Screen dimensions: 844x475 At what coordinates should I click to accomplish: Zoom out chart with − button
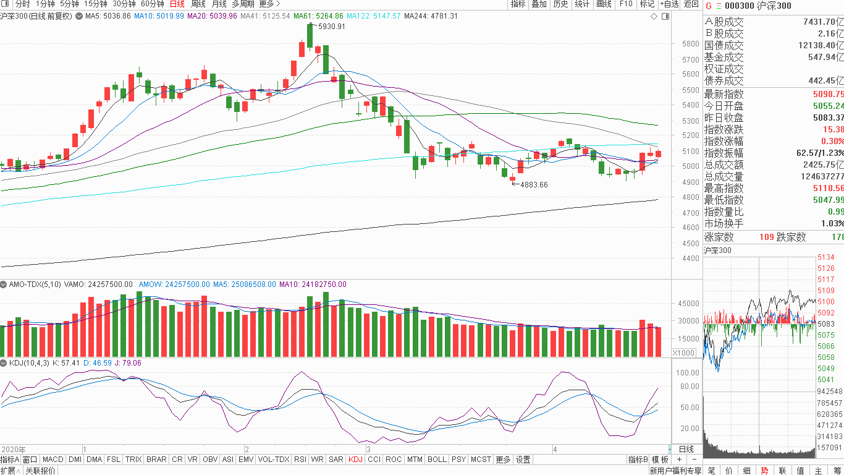pos(694,460)
